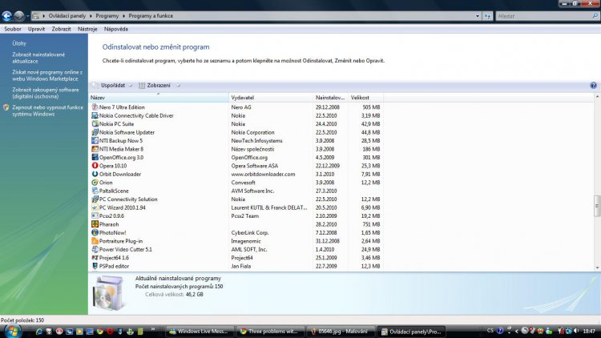Switch to Three problems Chrome taskbar button

[x=271, y=332]
